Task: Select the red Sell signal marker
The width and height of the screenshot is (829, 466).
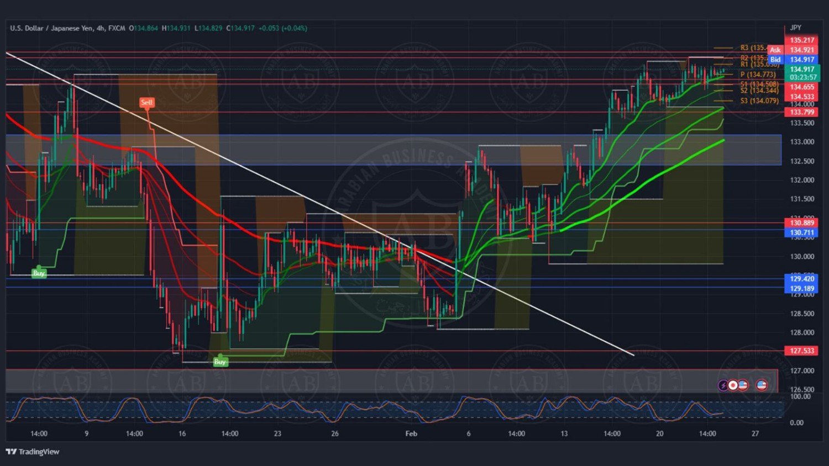Action: 146,103
